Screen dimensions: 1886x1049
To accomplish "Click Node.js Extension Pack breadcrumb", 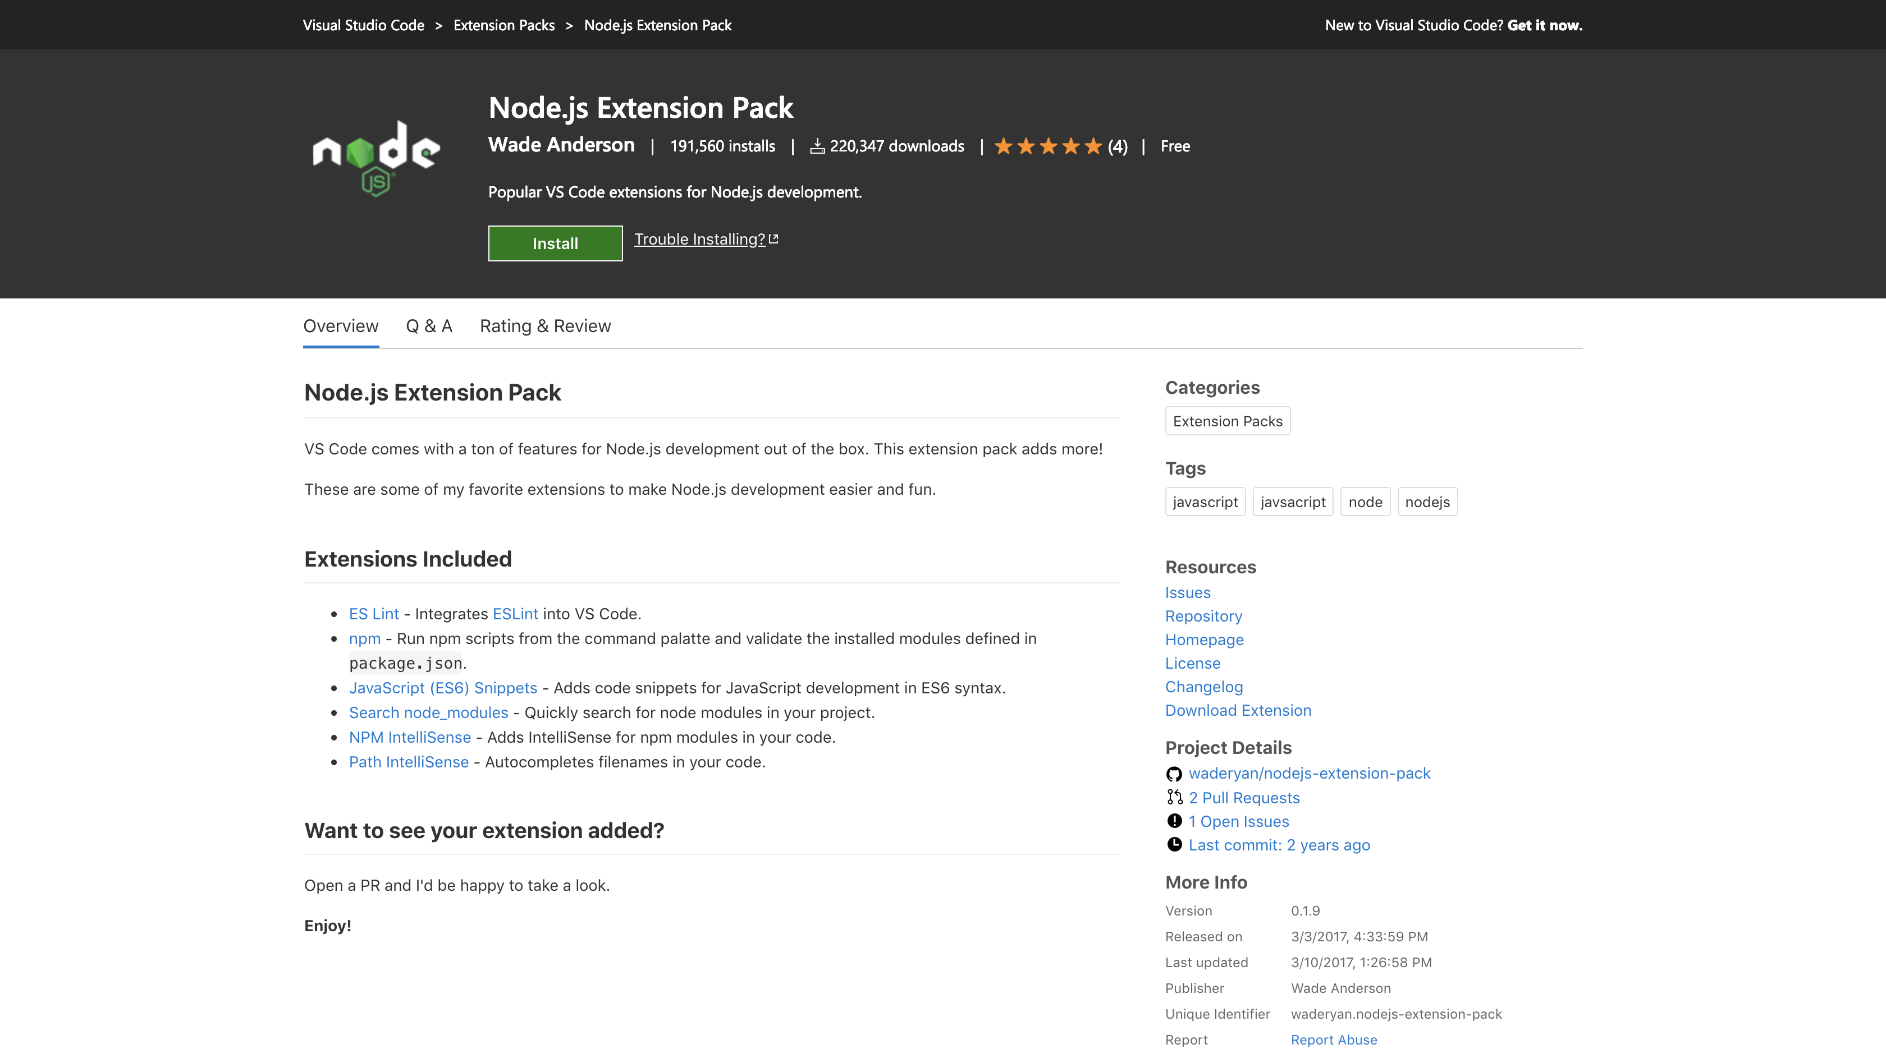I will pyautogui.click(x=657, y=25).
